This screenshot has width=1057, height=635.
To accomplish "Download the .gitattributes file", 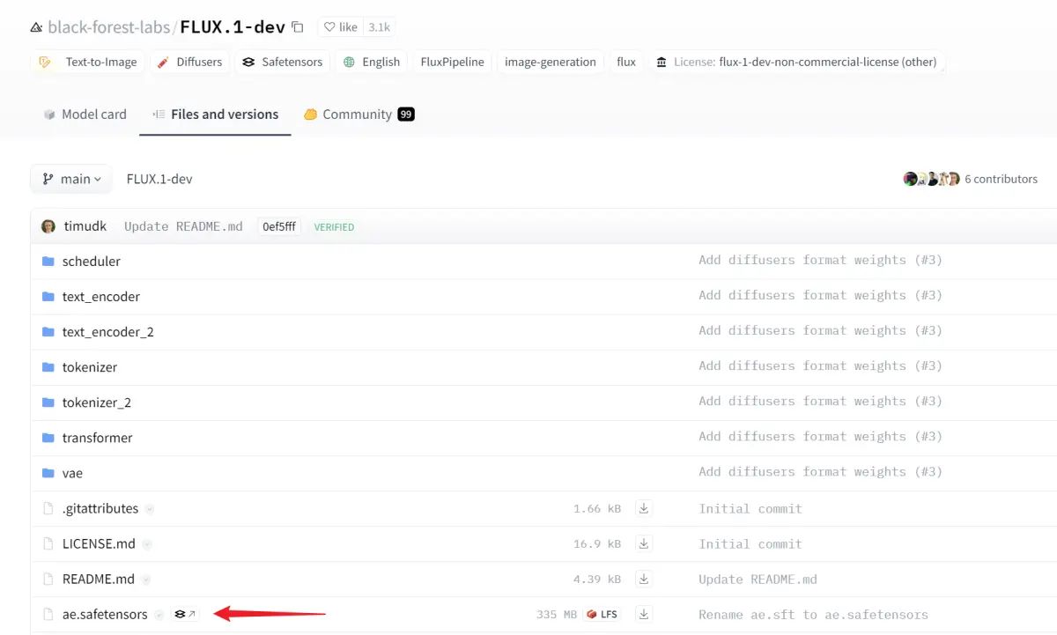I will (x=643, y=508).
